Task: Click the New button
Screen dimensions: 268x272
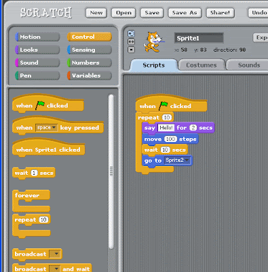Action: (96, 13)
